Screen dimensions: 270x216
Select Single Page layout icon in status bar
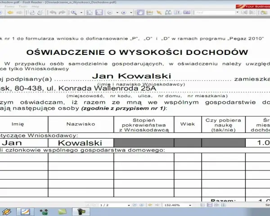click(x=203, y=205)
